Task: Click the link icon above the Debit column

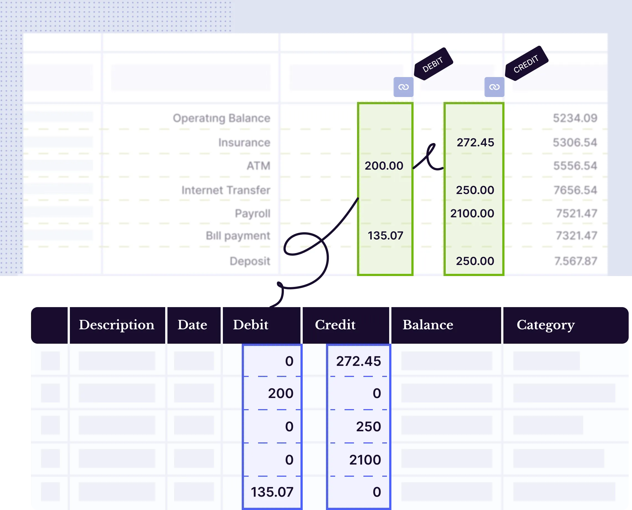Action: coord(404,87)
